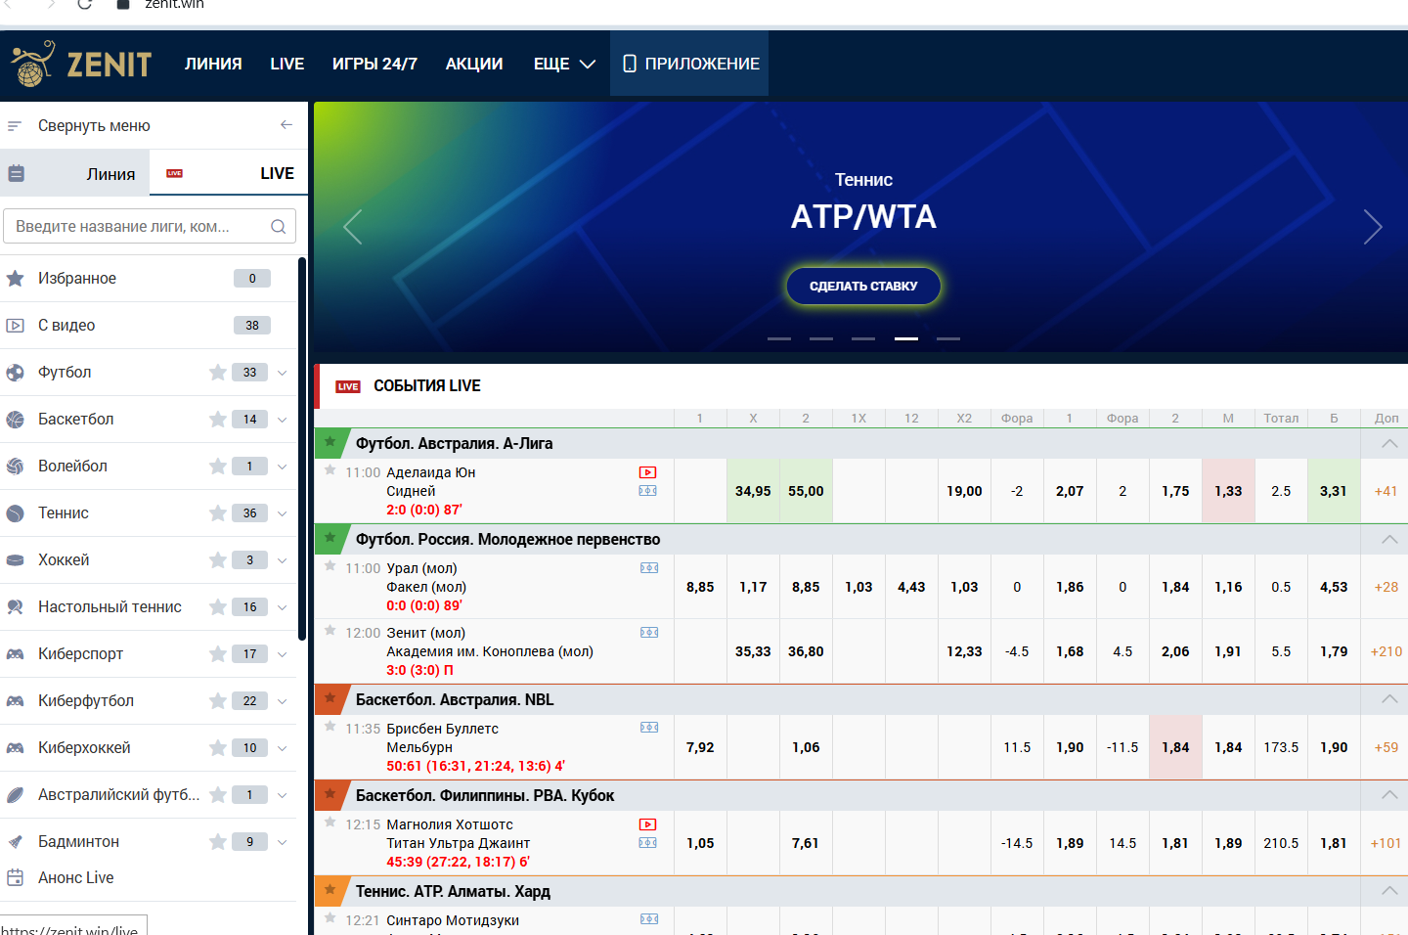Toggle favorite star for Теннис in sidebar
Viewport: 1408px width, 935px height.
coord(217,513)
